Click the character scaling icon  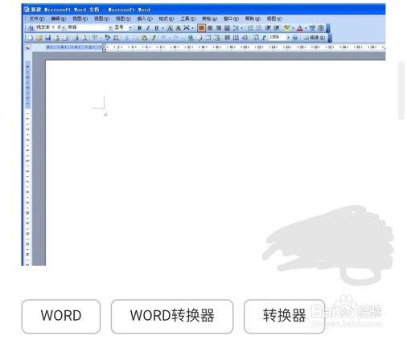point(187,28)
